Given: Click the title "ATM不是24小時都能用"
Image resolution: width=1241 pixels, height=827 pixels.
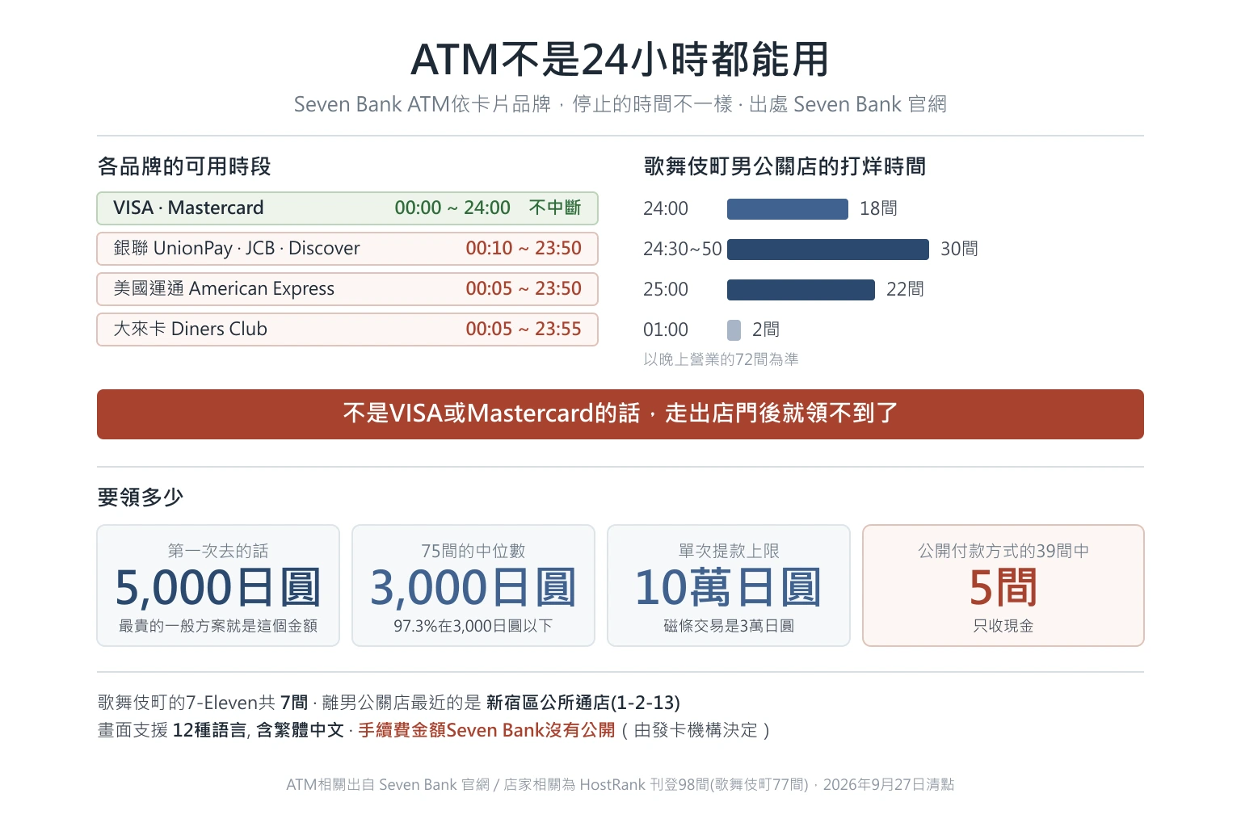Looking at the screenshot, I should click(x=620, y=59).
